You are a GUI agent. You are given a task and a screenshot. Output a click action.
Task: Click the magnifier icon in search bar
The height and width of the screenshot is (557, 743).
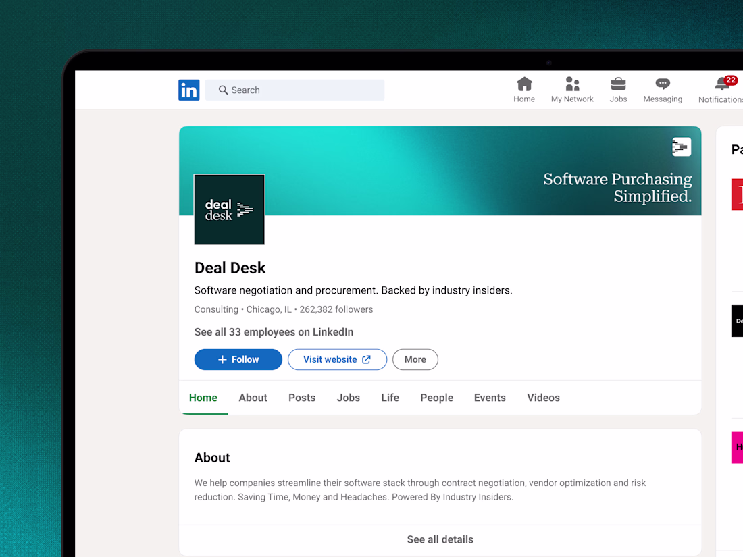223,90
